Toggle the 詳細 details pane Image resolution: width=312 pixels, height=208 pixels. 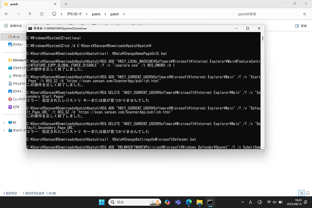300,26
